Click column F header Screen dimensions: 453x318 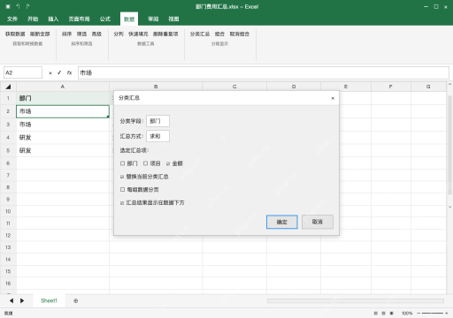[391, 87]
